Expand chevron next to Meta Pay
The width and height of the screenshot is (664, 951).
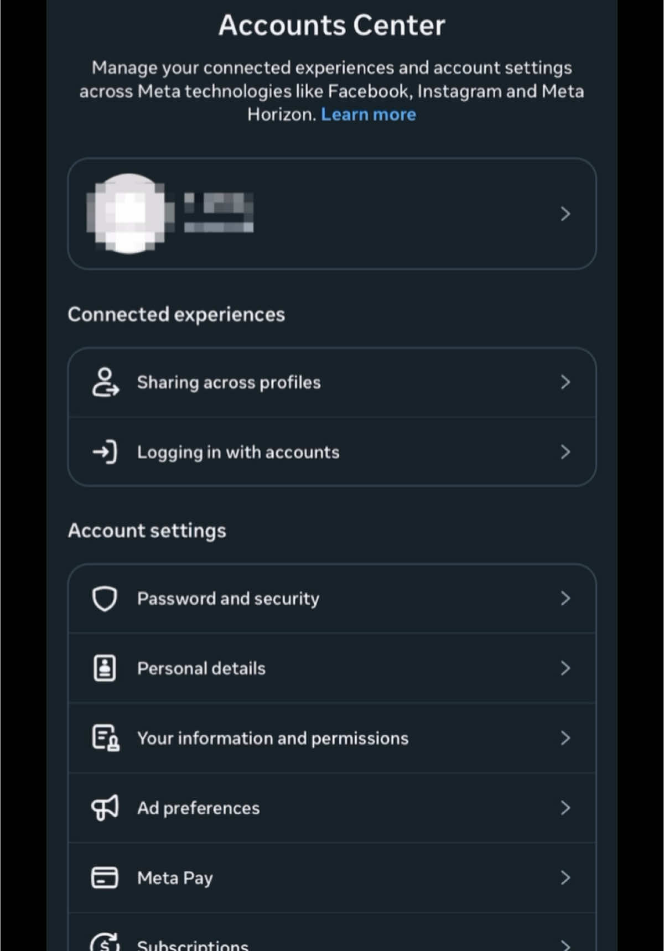[565, 877]
